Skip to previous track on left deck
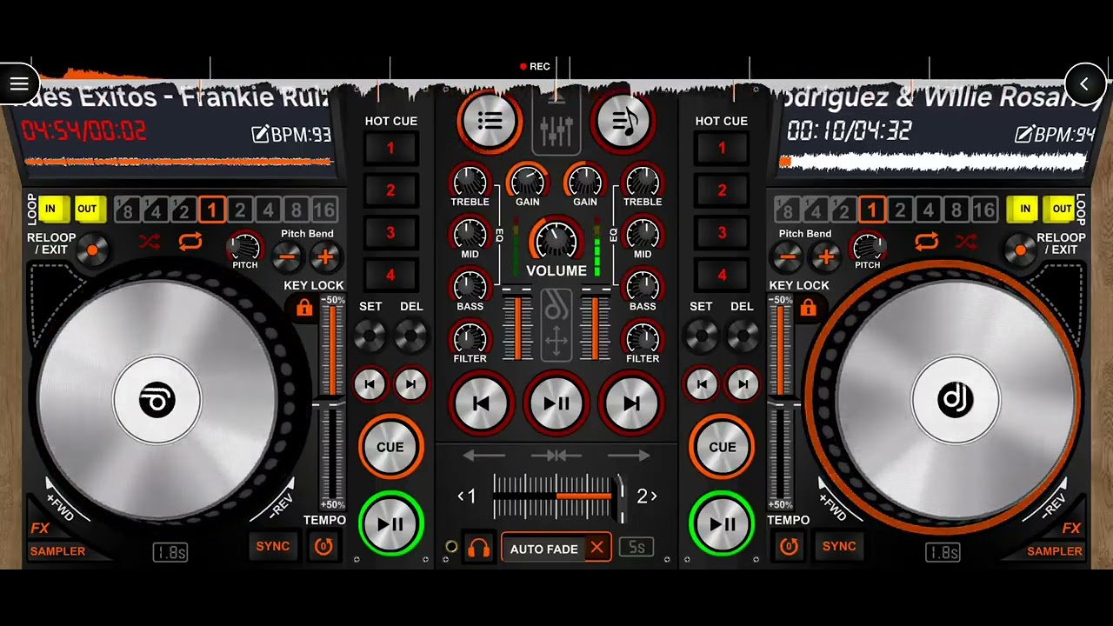Image resolution: width=1113 pixels, height=626 pixels. 370,384
